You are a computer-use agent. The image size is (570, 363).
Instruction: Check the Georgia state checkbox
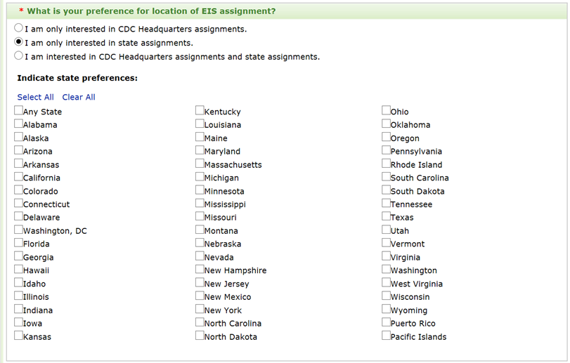(x=18, y=256)
